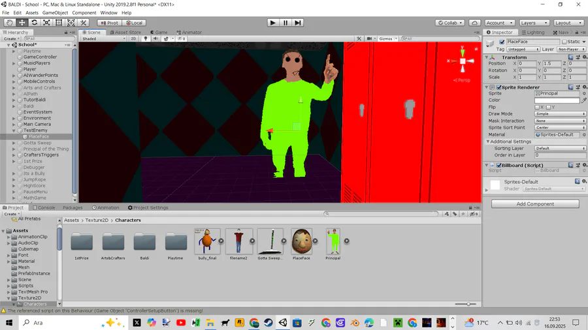Open Cloud services icon
Screen dimensions: 588x330
coord(474,23)
